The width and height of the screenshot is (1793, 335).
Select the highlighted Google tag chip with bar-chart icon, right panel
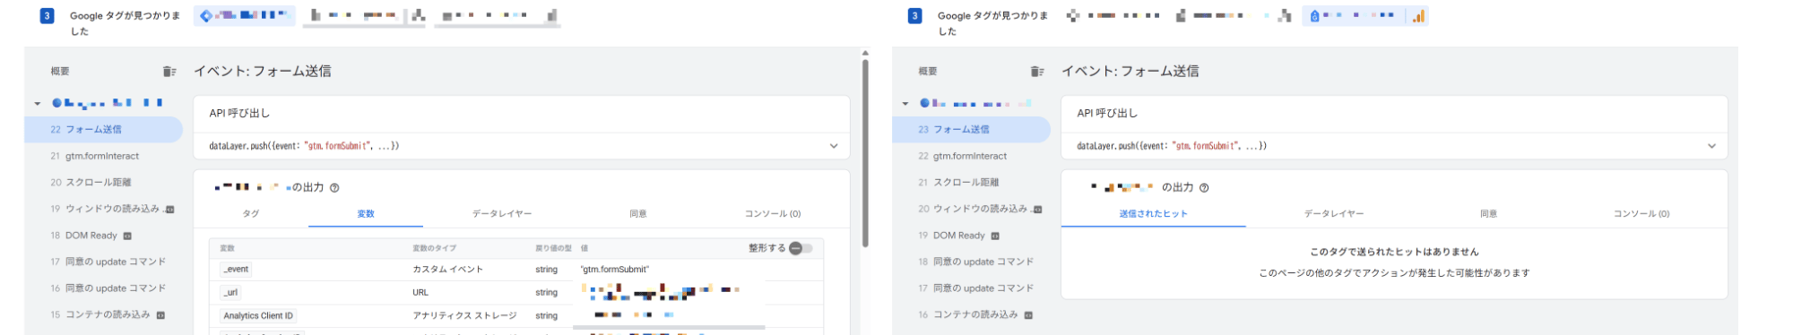[x=1365, y=15]
